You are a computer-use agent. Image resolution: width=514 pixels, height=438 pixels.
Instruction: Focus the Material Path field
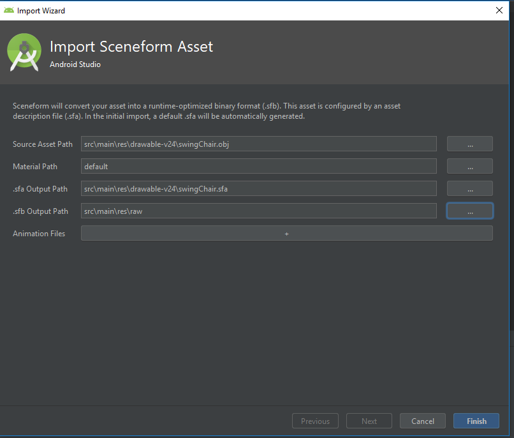click(x=259, y=167)
